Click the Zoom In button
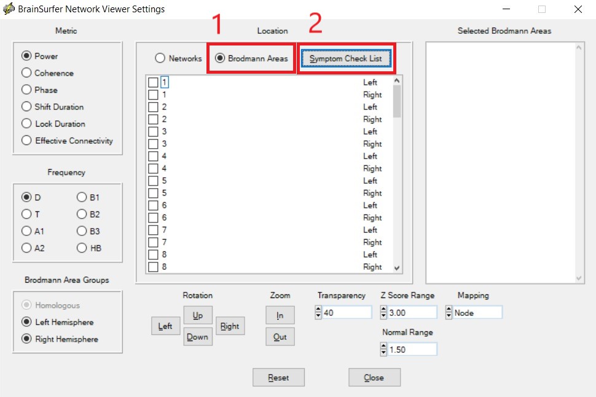The image size is (596, 397). [x=280, y=315]
